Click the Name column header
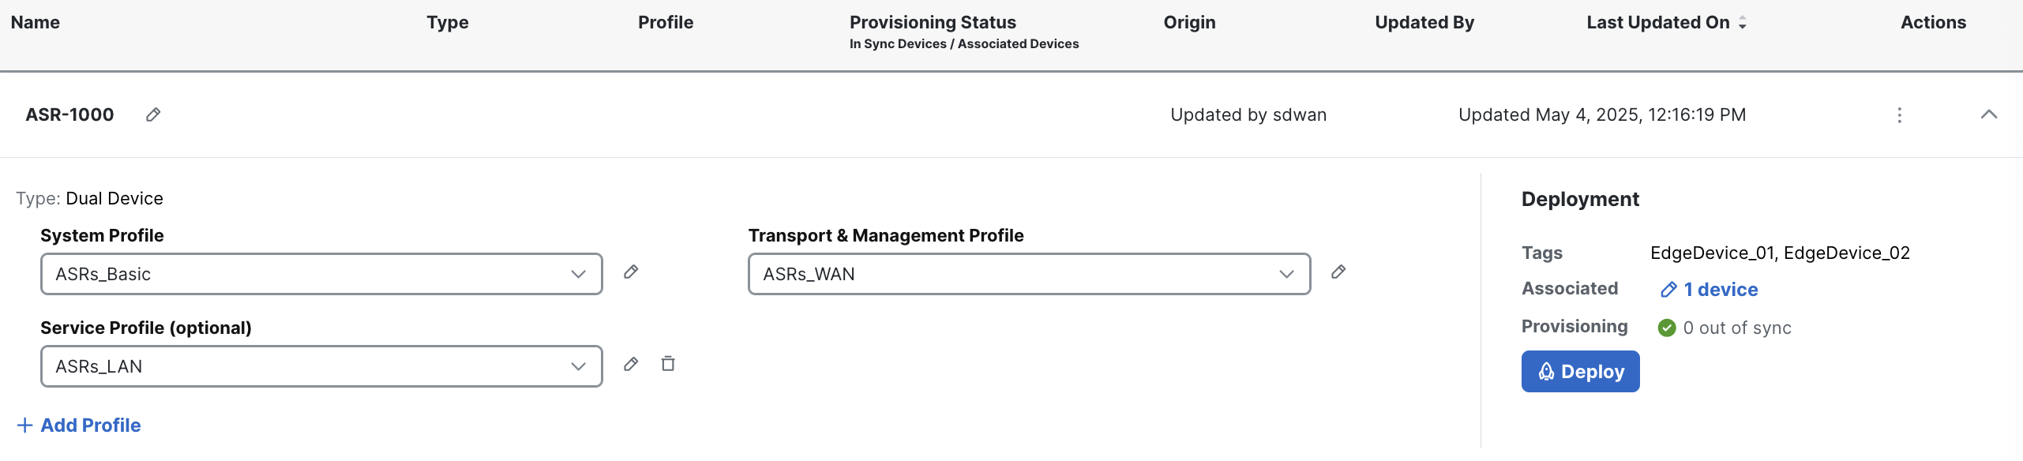Viewport: 2023px width, 461px height. [36, 23]
